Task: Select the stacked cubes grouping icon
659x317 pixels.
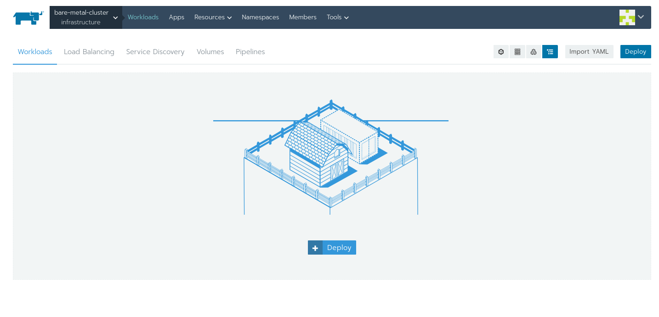Action: (x=534, y=52)
